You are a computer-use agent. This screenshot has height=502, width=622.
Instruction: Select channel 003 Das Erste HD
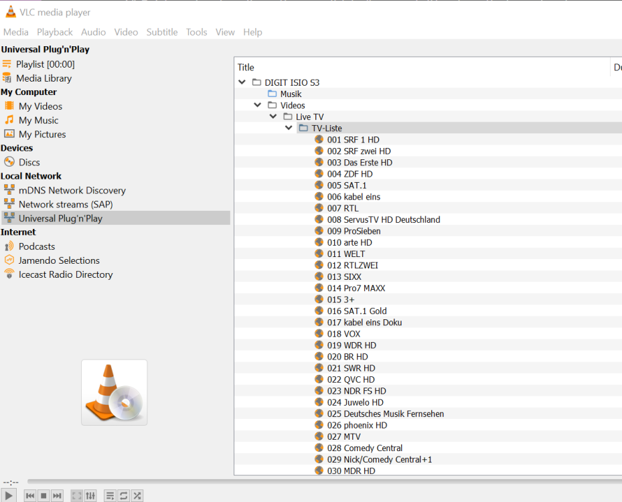[x=360, y=163]
